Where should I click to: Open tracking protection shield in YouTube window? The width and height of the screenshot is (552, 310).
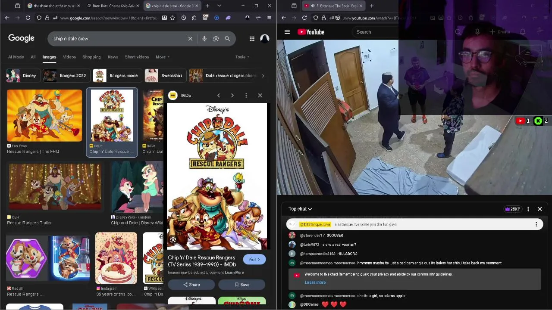[x=316, y=18]
